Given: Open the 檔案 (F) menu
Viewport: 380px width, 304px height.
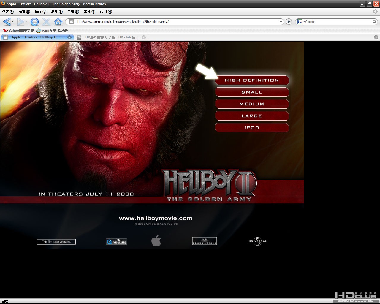Looking at the screenshot, I should click(x=8, y=12).
